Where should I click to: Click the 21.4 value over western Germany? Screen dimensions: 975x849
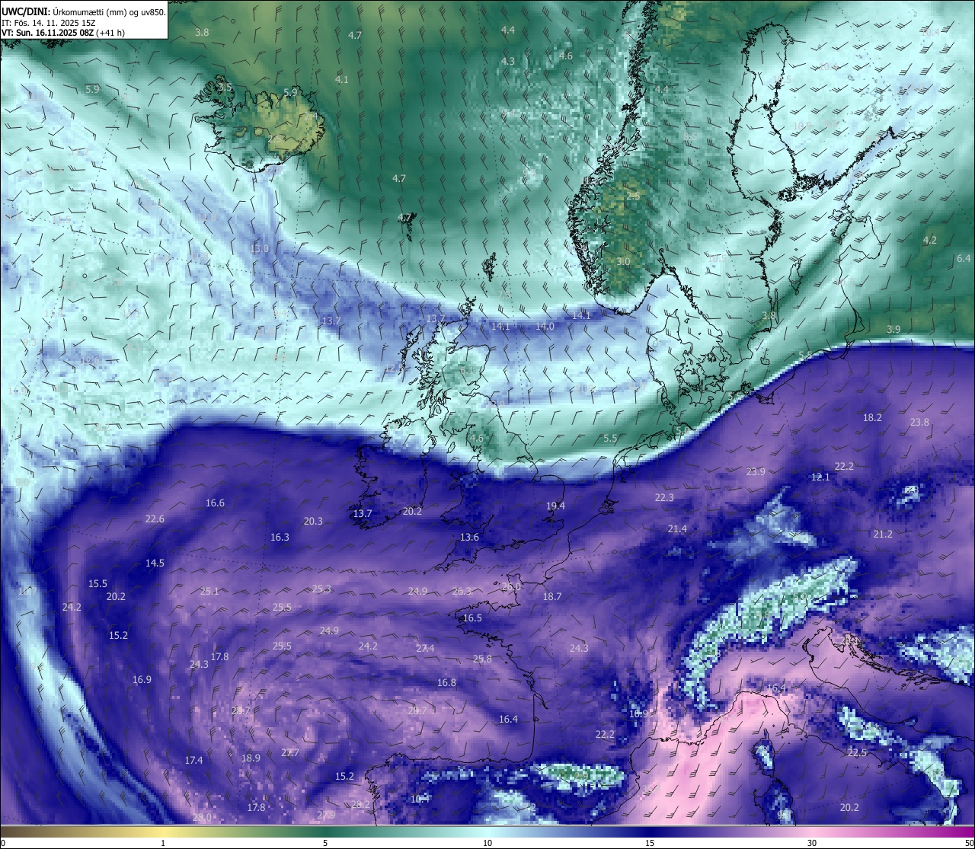(677, 529)
